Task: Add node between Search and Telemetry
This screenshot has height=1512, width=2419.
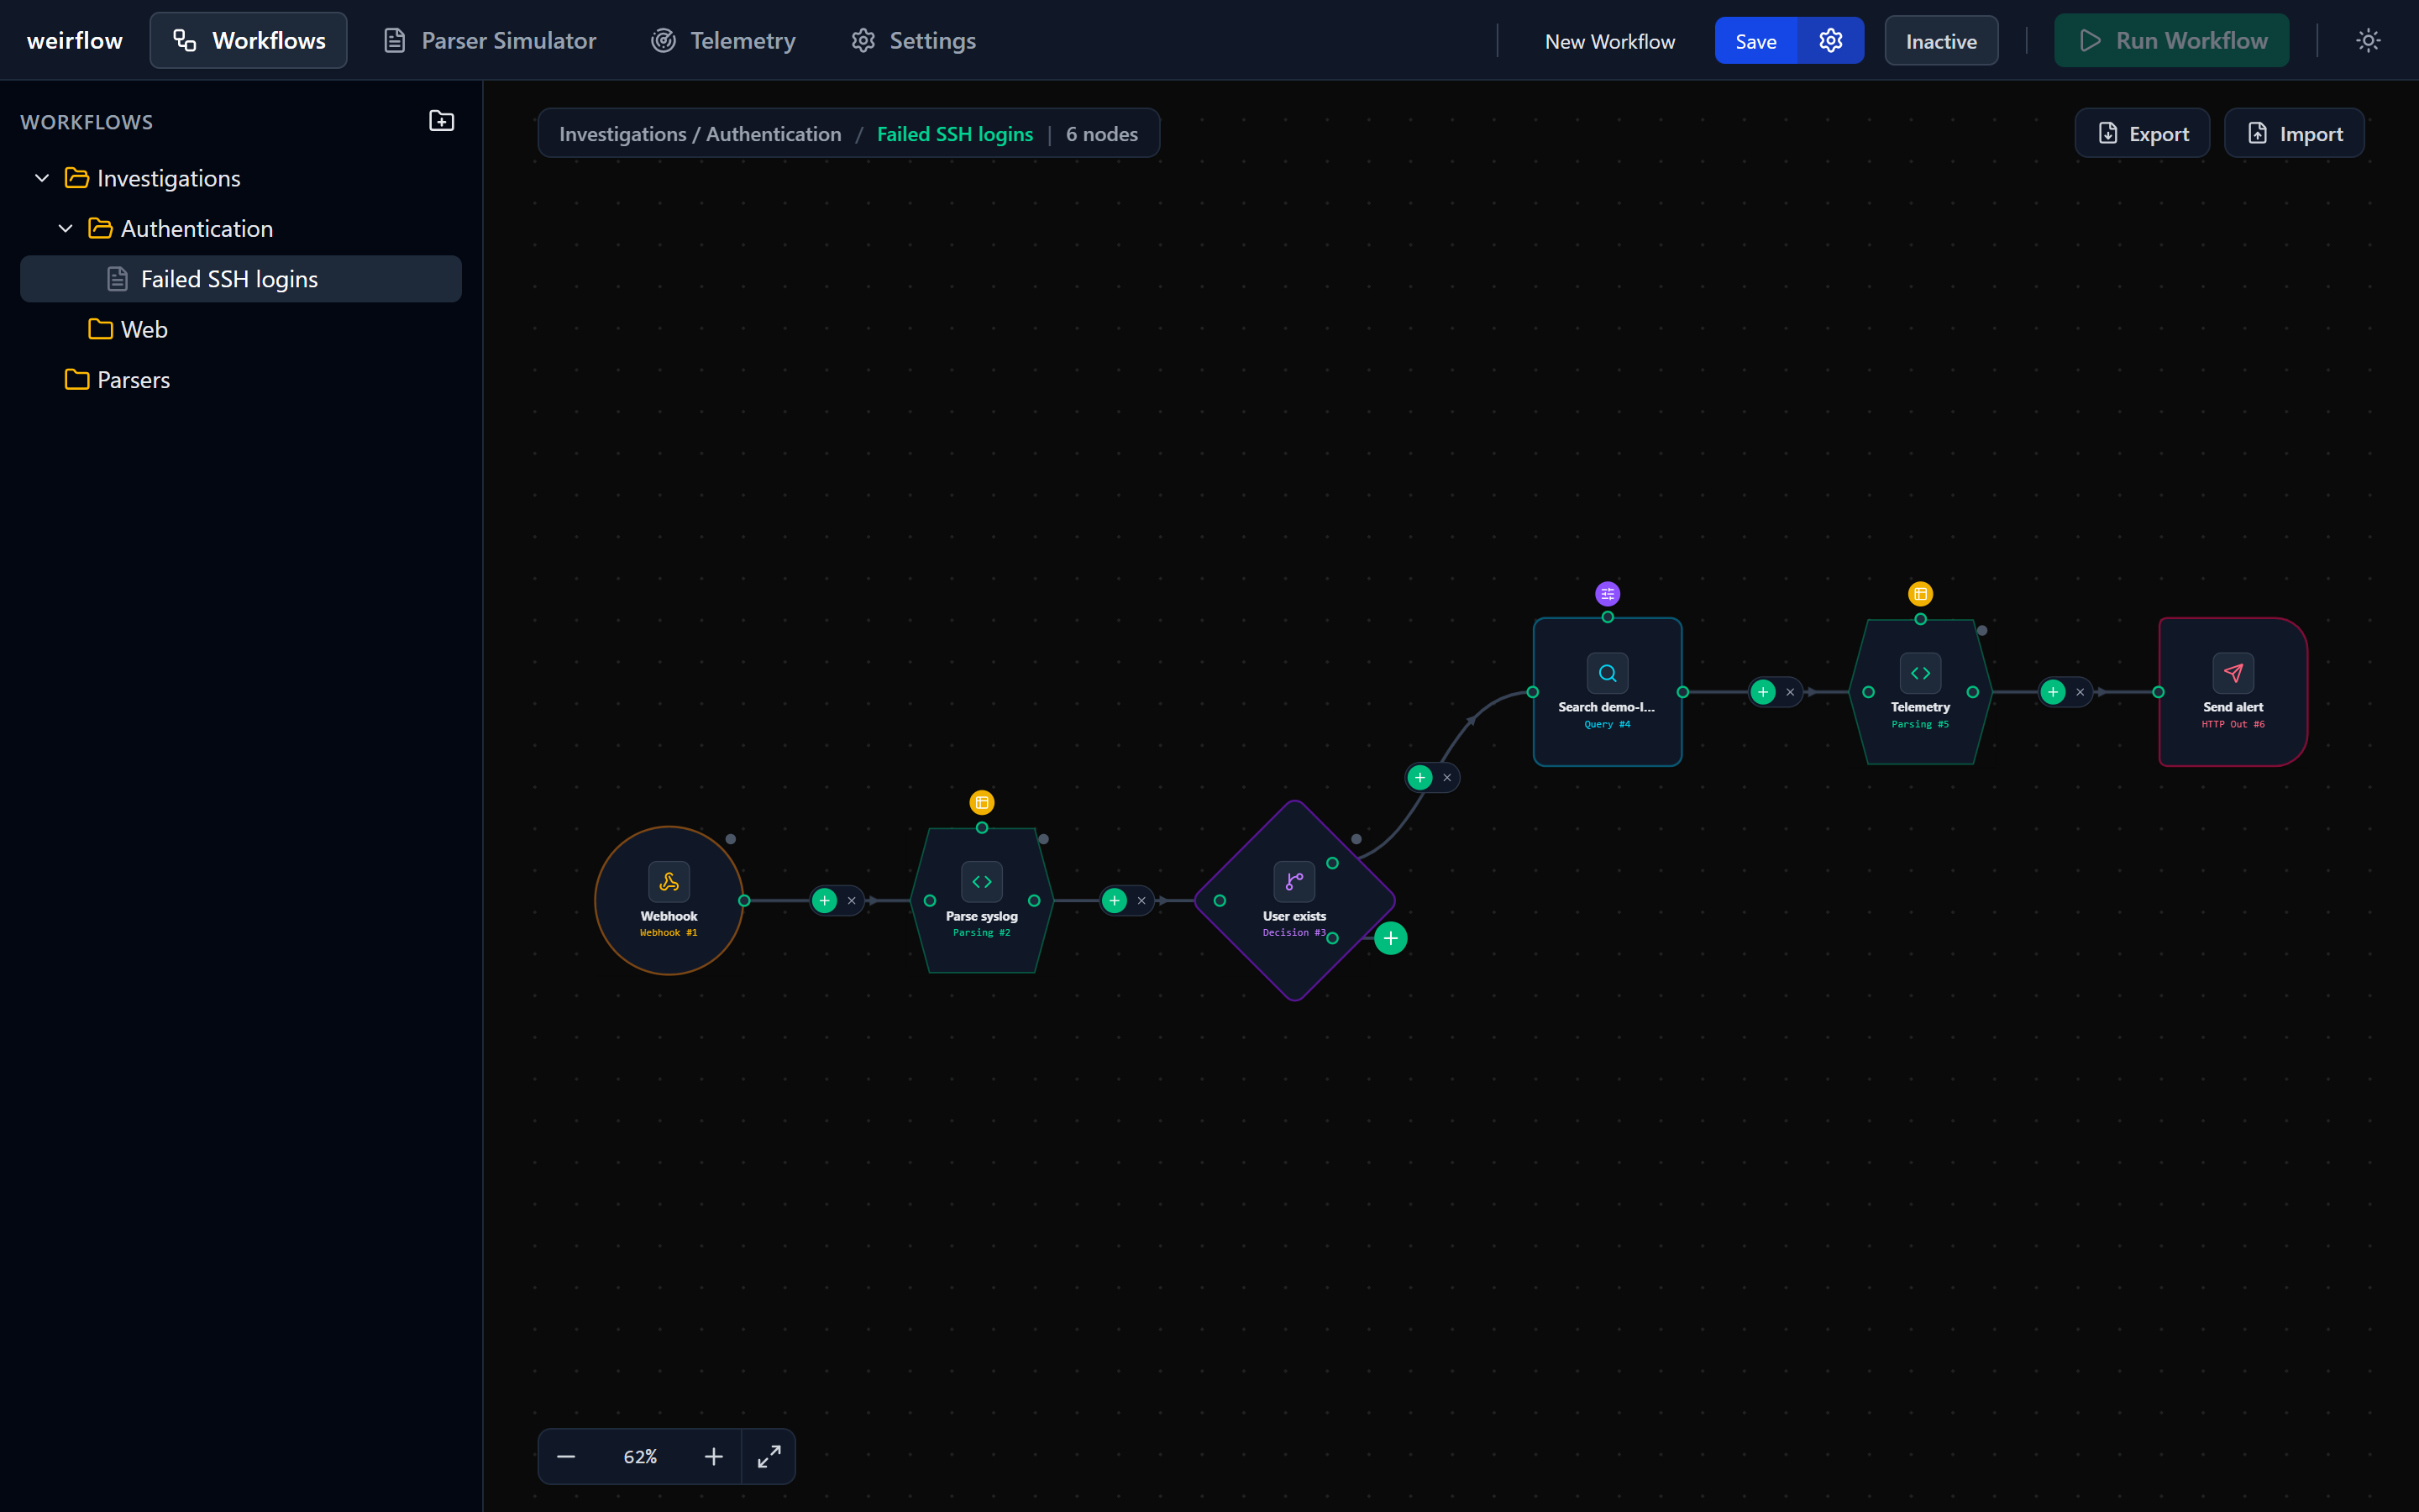Action: 1763,692
